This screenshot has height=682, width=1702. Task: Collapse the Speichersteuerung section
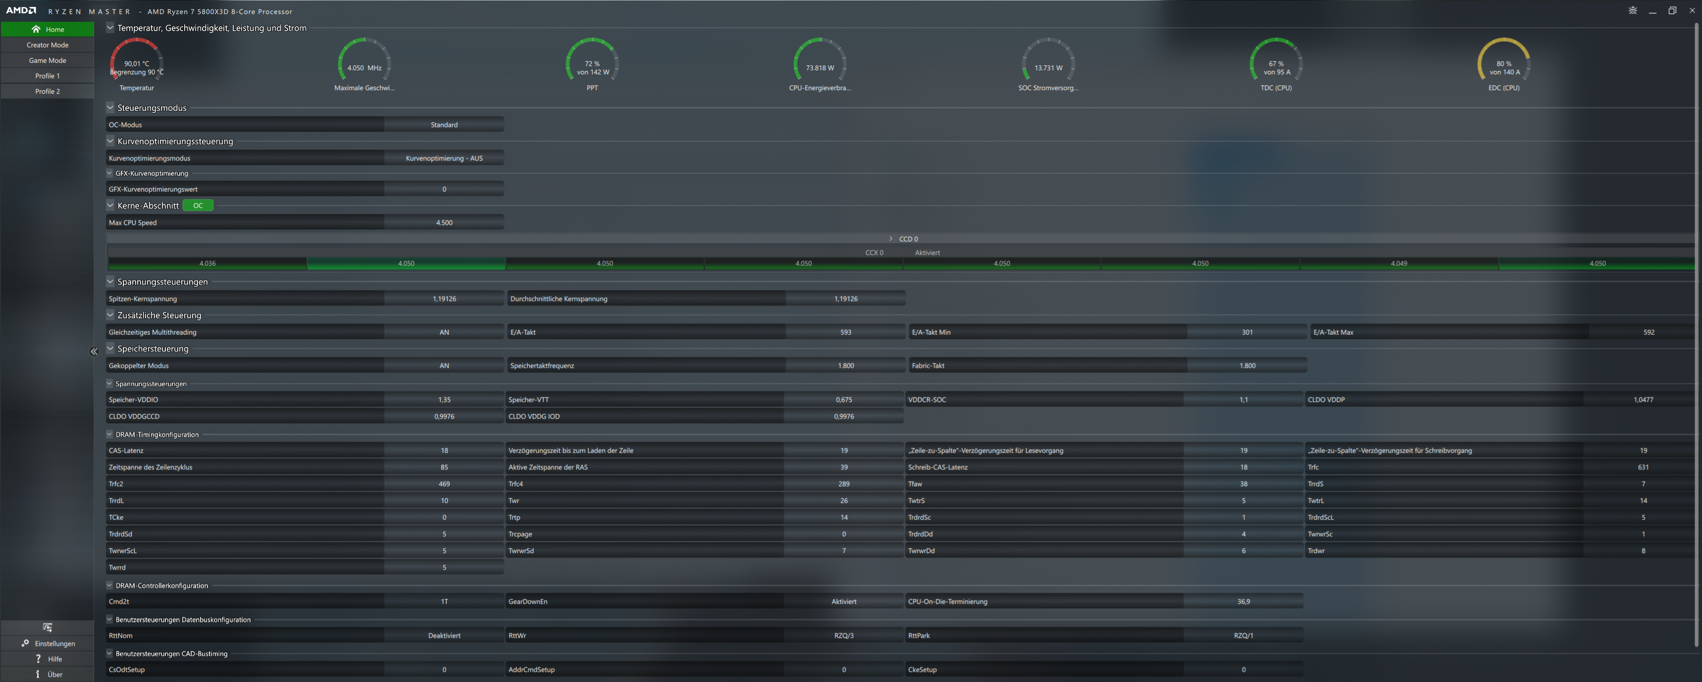click(x=110, y=348)
